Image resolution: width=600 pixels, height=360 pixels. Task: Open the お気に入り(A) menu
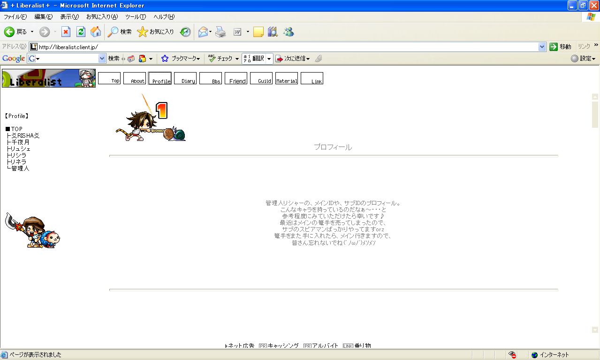coord(102,17)
